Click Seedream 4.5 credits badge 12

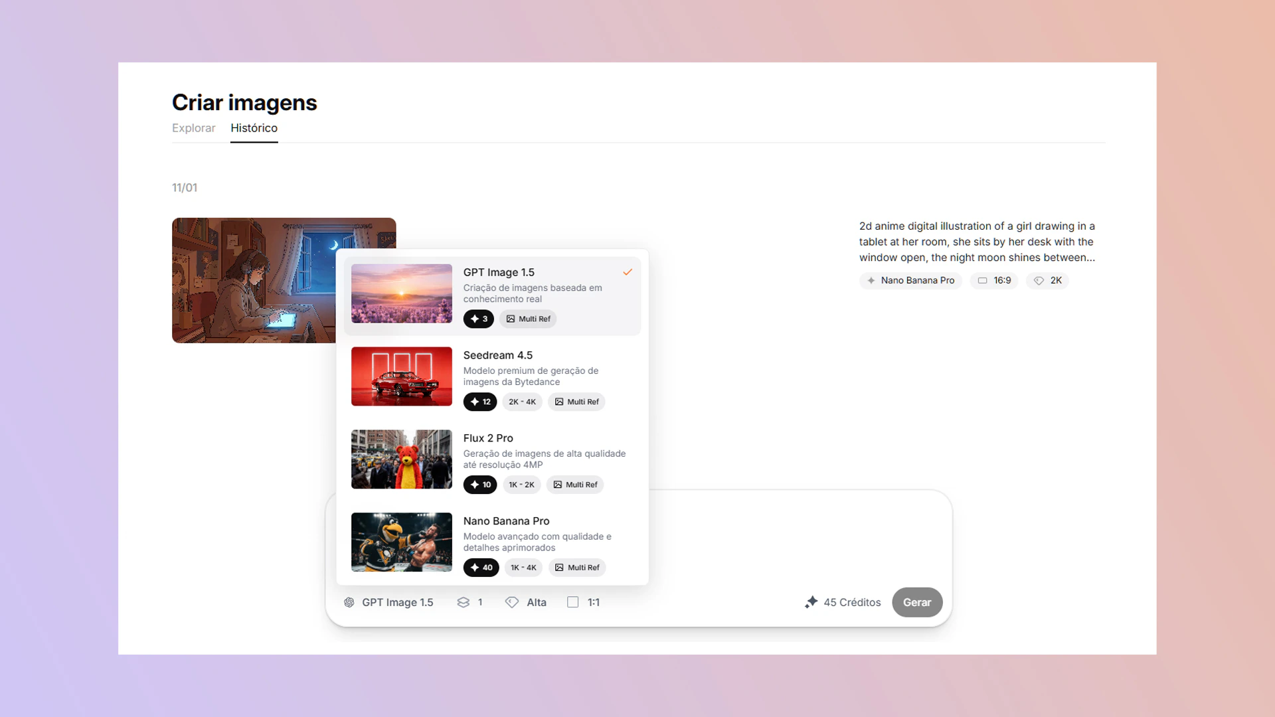(x=480, y=402)
